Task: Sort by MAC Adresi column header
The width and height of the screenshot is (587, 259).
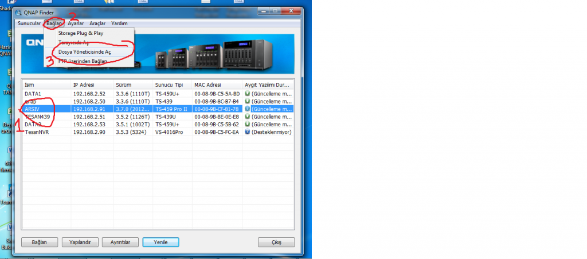Action: point(217,85)
